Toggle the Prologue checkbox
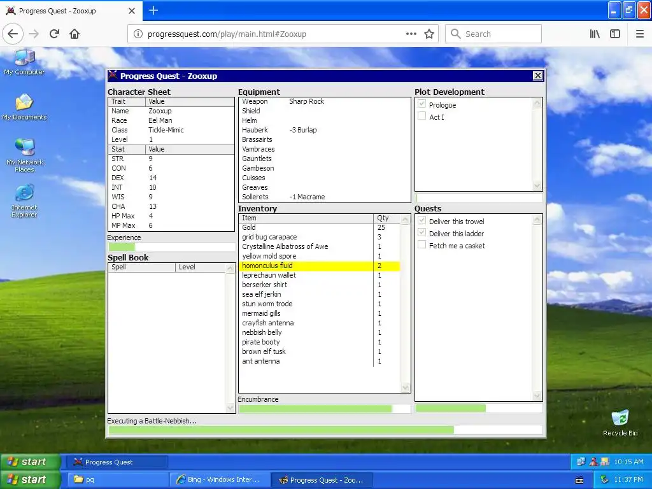The height and width of the screenshot is (489, 652). point(422,104)
